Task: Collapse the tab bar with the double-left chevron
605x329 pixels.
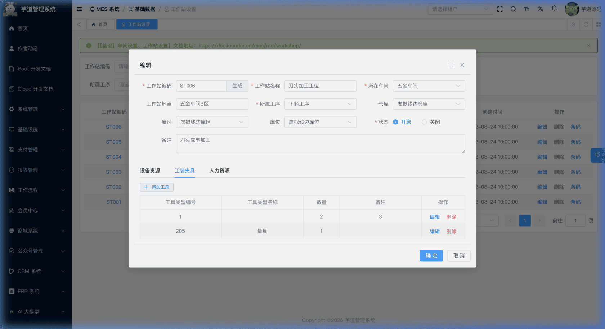Action: (x=79, y=24)
